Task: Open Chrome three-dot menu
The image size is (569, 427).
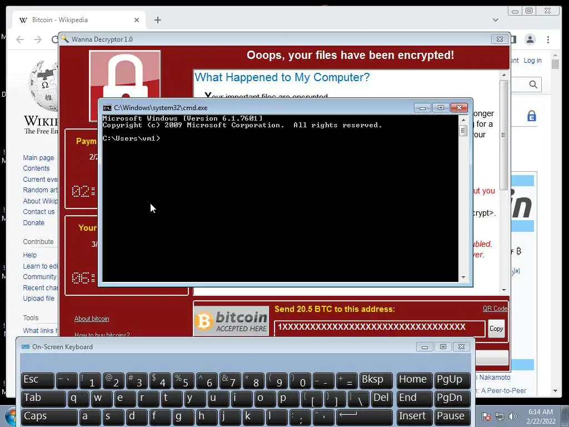Action: (548, 39)
